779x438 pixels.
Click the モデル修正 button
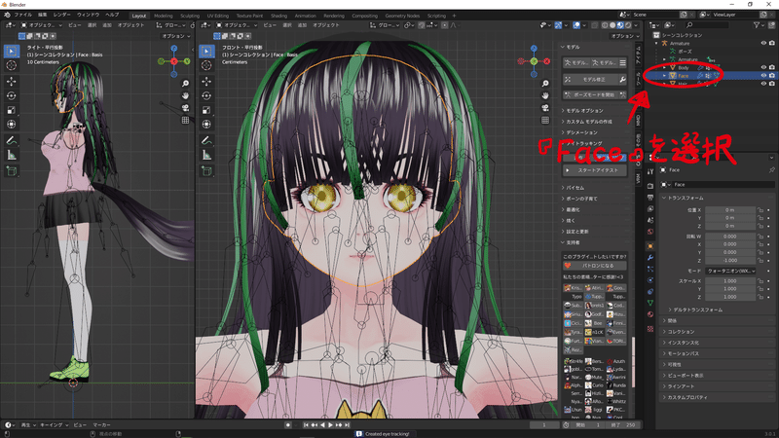590,80
